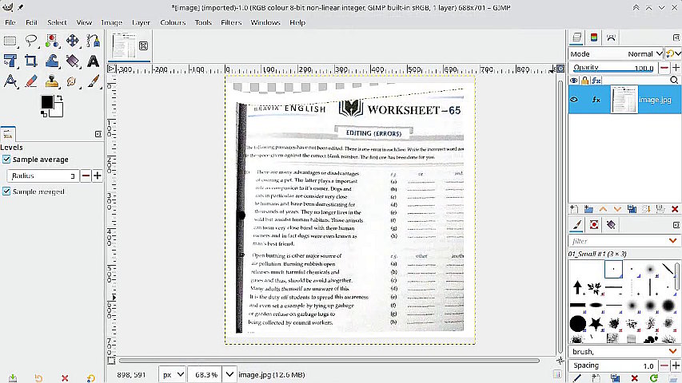The width and height of the screenshot is (682, 383).
Task: Toggle Sample merged checkbox
Action: point(6,191)
